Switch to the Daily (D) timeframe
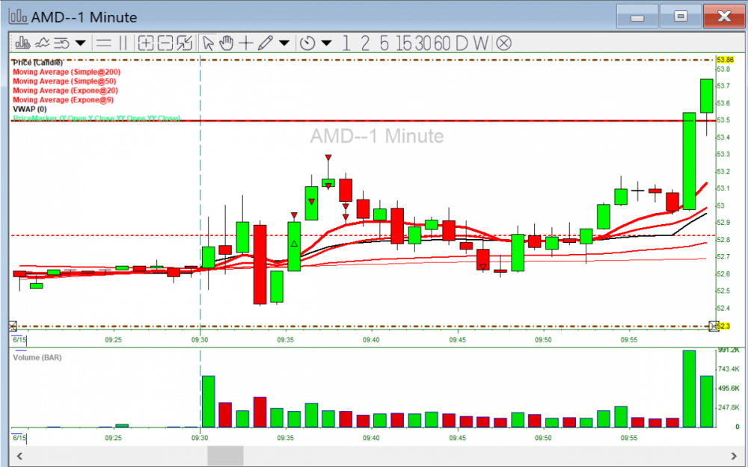748x467 pixels. pyautogui.click(x=461, y=43)
